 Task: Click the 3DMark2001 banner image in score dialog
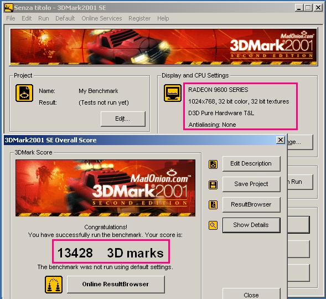pyautogui.click(x=105, y=188)
